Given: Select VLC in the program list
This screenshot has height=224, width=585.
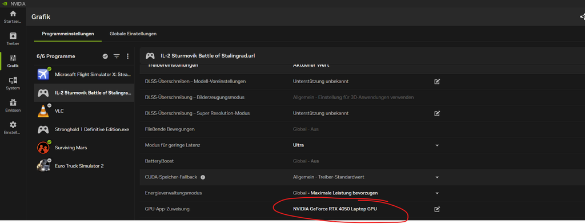Looking at the screenshot, I should (x=84, y=111).
